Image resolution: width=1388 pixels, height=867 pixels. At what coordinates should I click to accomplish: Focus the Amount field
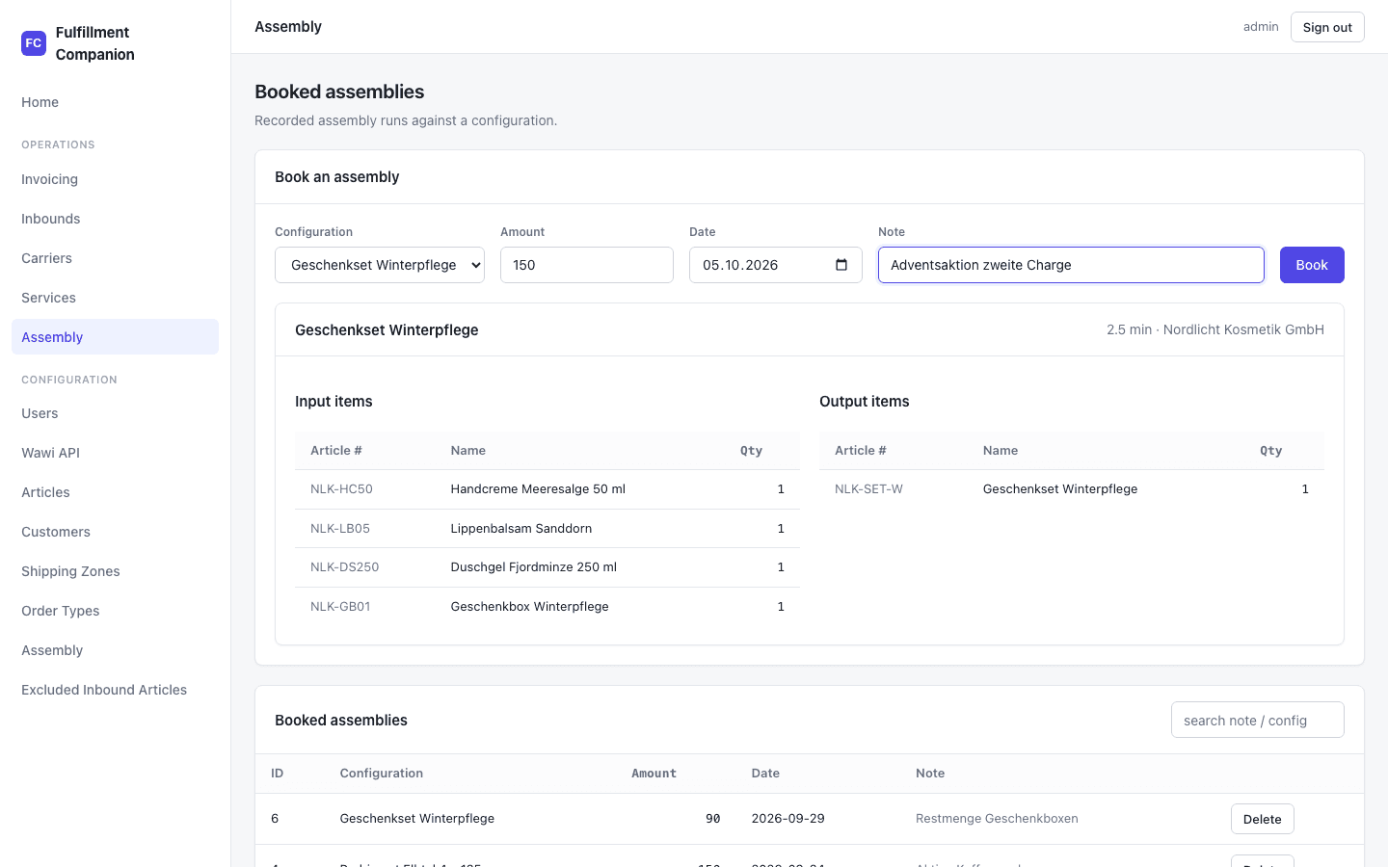(x=587, y=265)
